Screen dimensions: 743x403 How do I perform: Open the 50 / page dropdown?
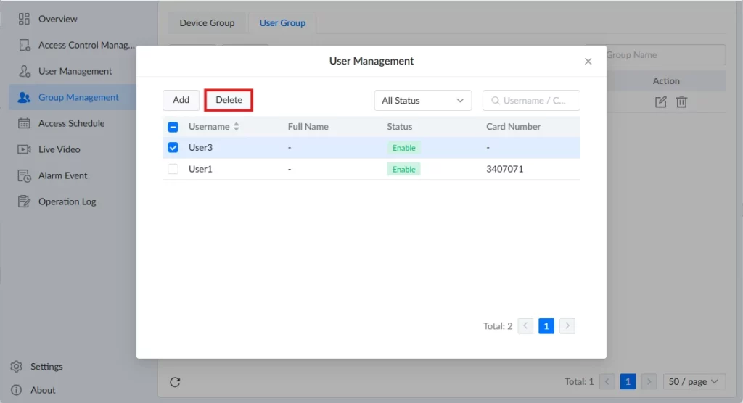click(x=694, y=382)
